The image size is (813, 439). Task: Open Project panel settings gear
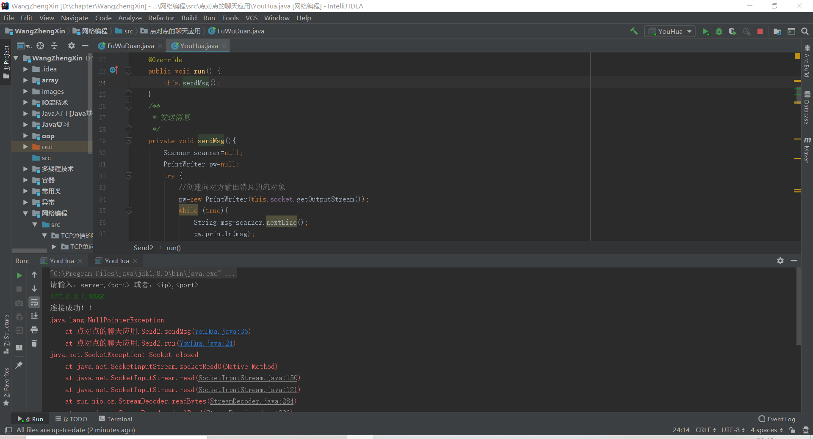point(72,46)
